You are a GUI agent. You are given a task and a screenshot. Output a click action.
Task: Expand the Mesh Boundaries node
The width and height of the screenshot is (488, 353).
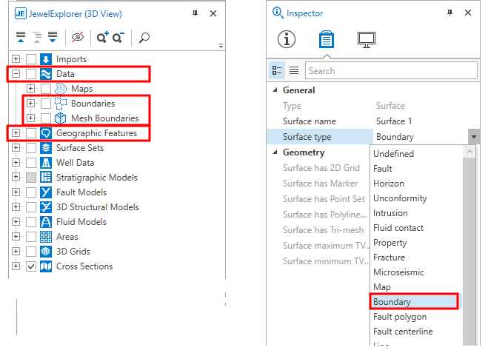click(x=31, y=118)
